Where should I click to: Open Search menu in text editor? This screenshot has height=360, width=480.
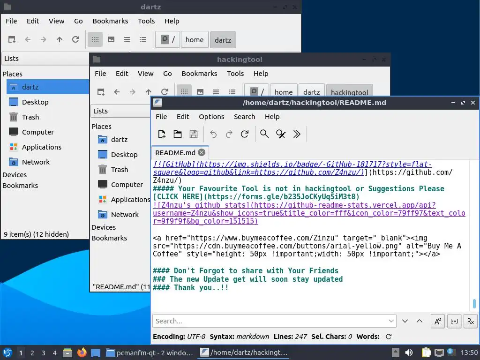pyautogui.click(x=244, y=117)
